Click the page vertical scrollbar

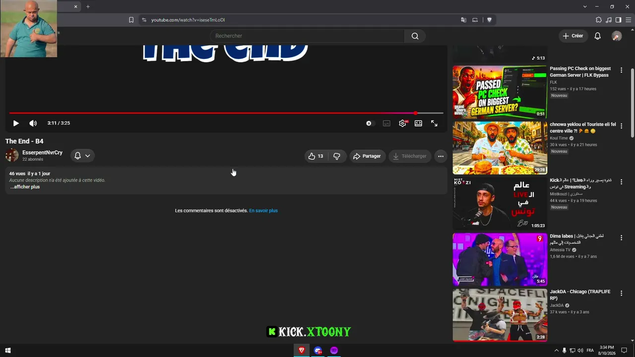click(632, 103)
